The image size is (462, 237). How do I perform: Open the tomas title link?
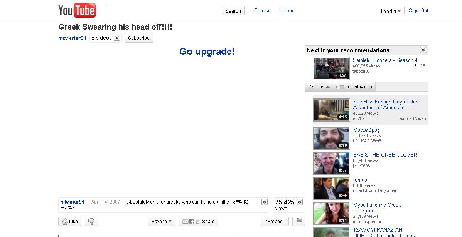[x=360, y=180]
